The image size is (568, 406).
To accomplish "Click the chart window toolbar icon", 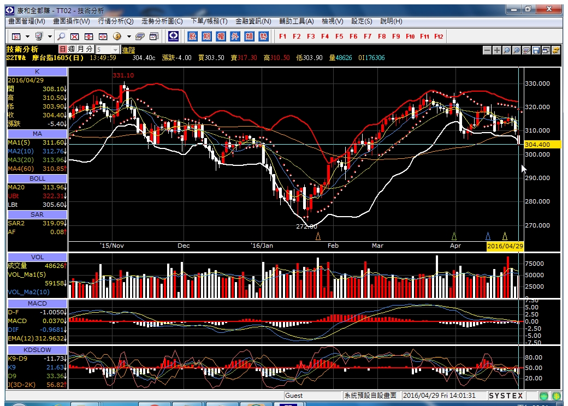I will coord(155,36).
